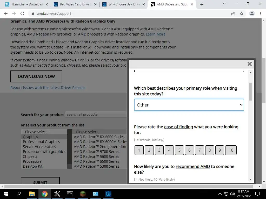
Task: Click the survey scroll-up arrow
Action: 251,72
